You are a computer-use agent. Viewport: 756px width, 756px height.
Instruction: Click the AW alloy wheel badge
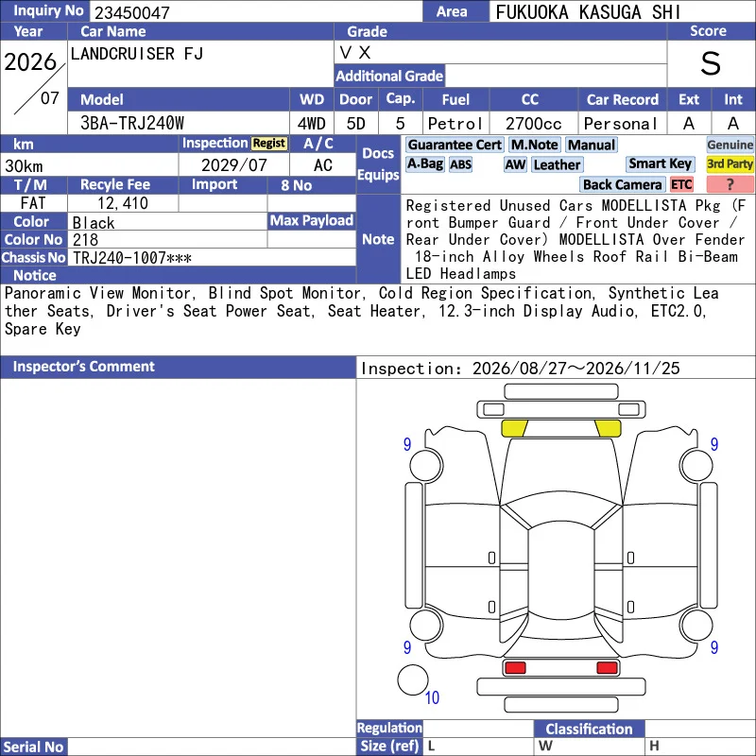(515, 164)
